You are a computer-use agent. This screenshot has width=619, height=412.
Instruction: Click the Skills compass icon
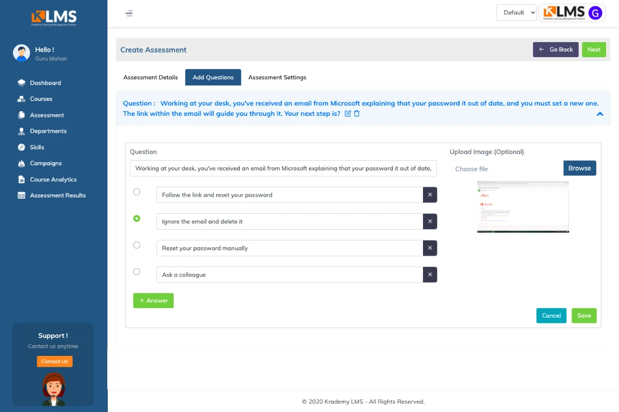click(x=21, y=147)
